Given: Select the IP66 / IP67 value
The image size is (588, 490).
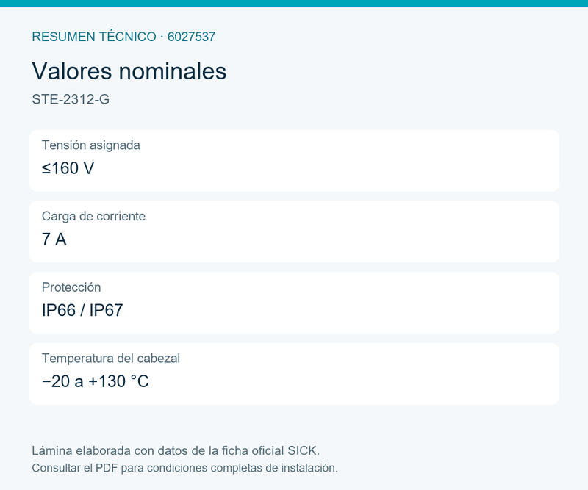Looking at the screenshot, I should (82, 310).
